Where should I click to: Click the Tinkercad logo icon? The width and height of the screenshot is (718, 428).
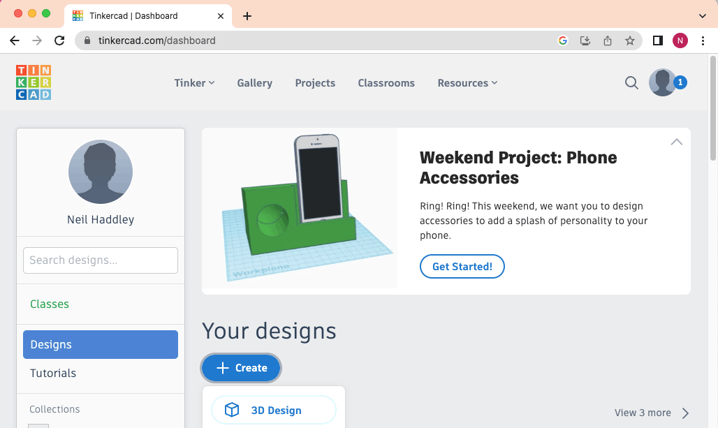point(34,82)
